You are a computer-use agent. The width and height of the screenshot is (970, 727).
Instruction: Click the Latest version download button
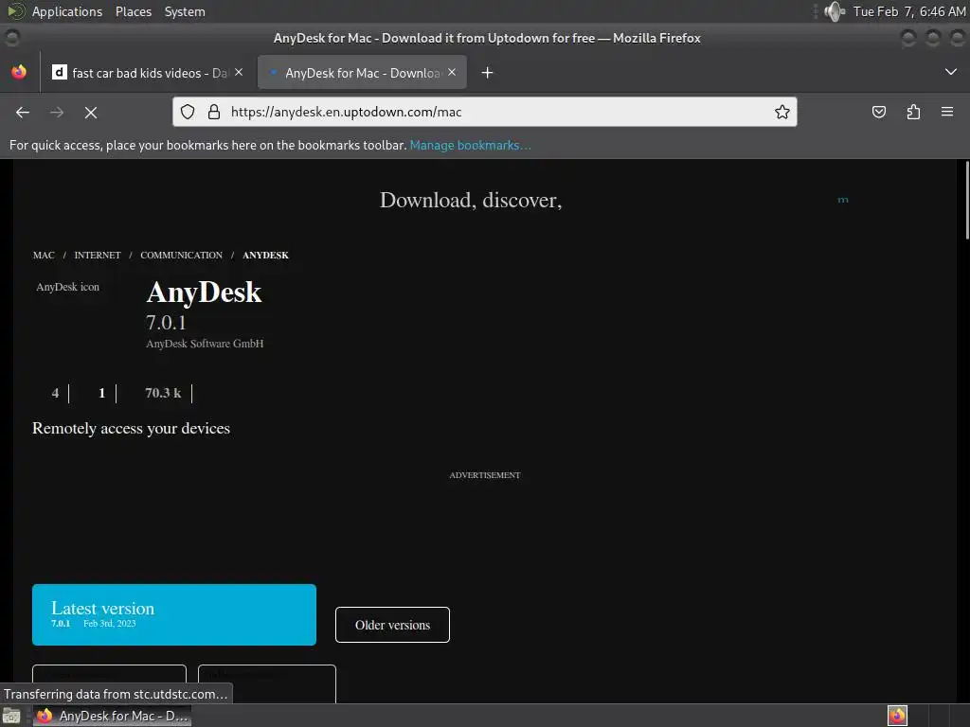pyautogui.click(x=174, y=614)
